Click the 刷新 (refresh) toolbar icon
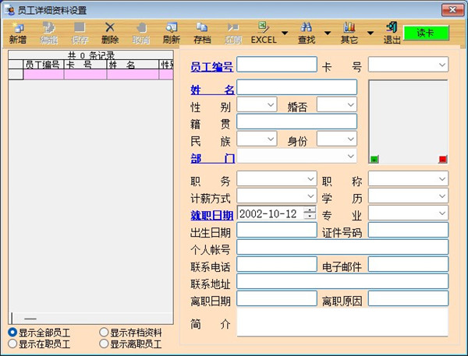Viewport: 468px width, 356px height. (172, 27)
